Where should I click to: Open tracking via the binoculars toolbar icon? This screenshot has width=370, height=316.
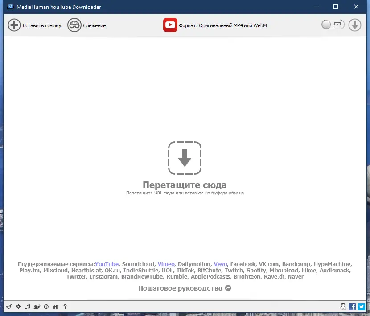tap(74, 25)
